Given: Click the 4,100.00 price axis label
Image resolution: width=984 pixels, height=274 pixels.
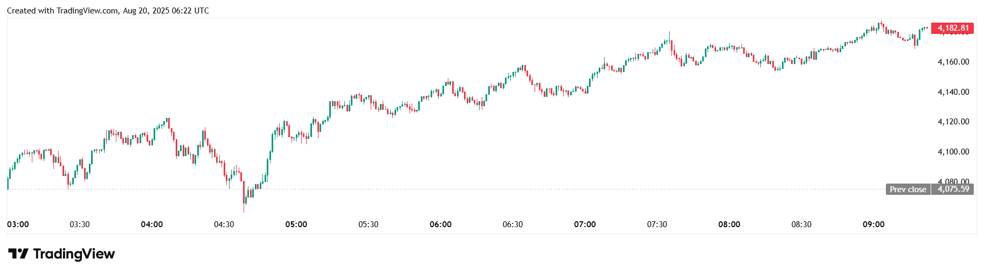Looking at the screenshot, I should 953,152.
